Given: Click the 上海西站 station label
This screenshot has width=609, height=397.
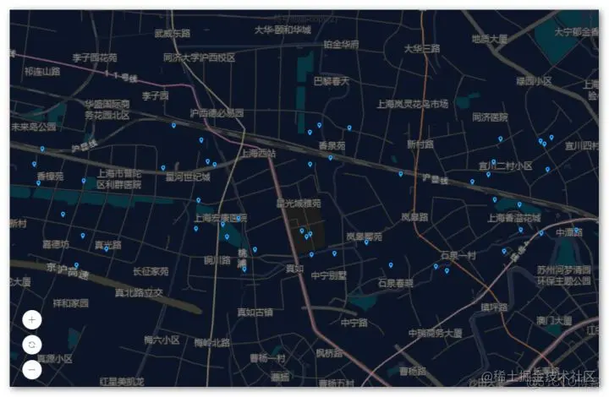Looking at the screenshot, I should 259,153.
